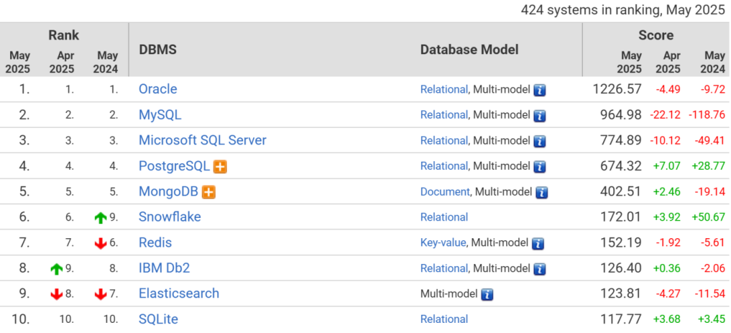Click the Document model link for MongoDB
731x333 pixels.
coord(445,192)
